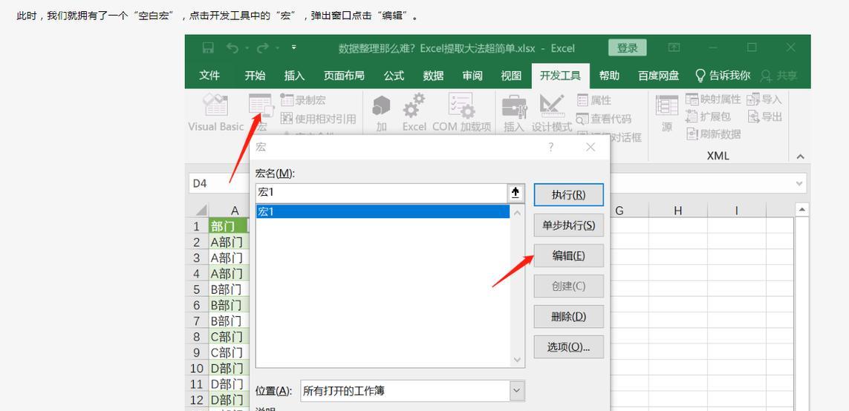The image size is (849, 411).
Task: Click the XML 导入 import button
Action: point(764,99)
